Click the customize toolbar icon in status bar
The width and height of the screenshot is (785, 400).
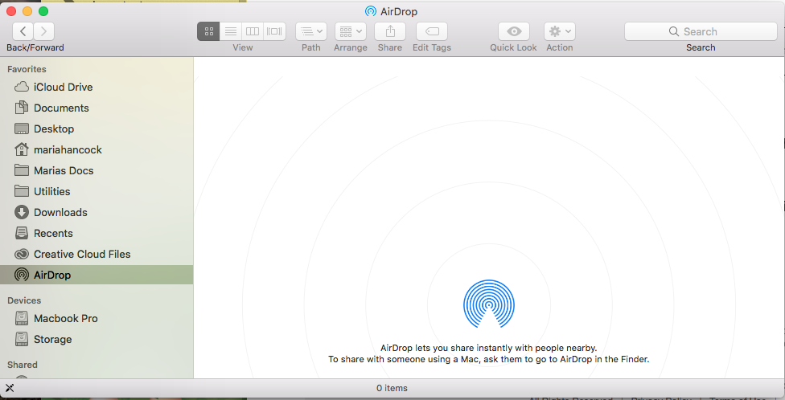9,388
